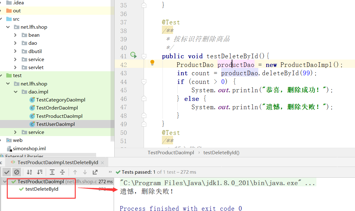Click the TestUserDaoImpl class icon

click(x=32, y=124)
